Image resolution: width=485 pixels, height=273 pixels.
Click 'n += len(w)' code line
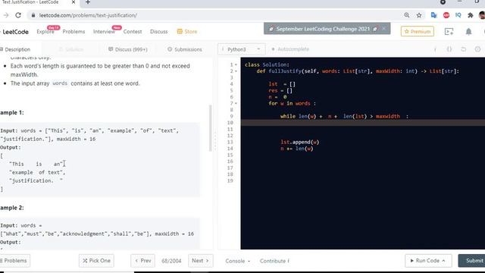297,149
